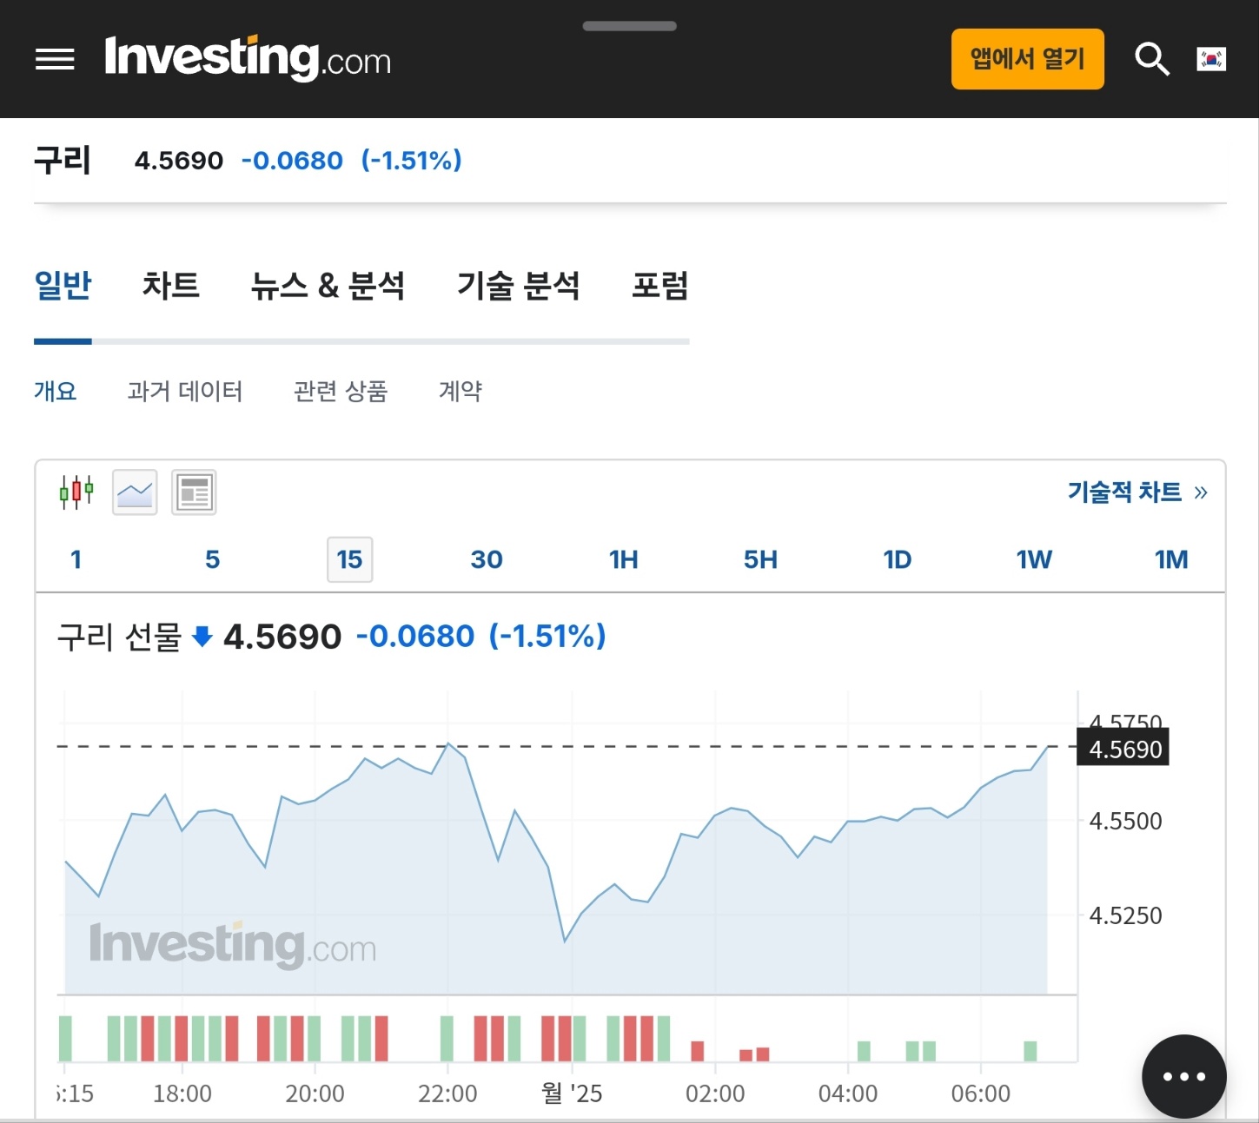Image resolution: width=1259 pixels, height=1123 pixels.
Task: Select the 30 minute interval
Action: pyautogui.click(x=487, y=559)
